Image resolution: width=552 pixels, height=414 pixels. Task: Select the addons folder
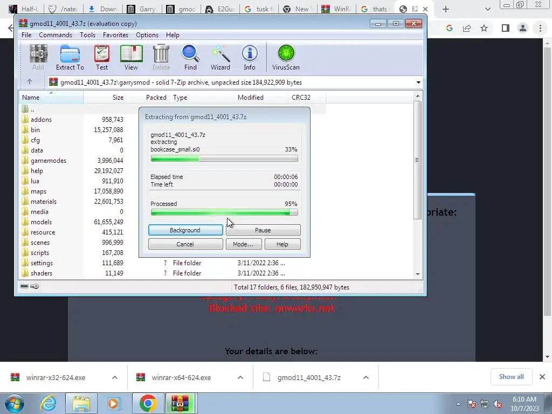(41, 120)
